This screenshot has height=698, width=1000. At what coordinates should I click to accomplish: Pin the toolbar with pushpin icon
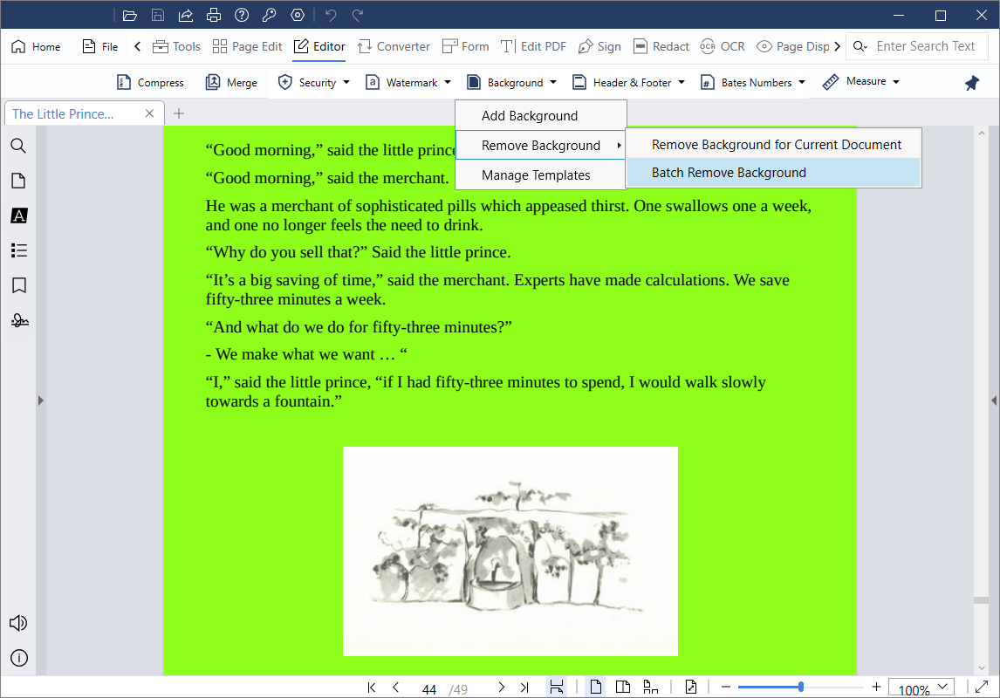[971, 83]
